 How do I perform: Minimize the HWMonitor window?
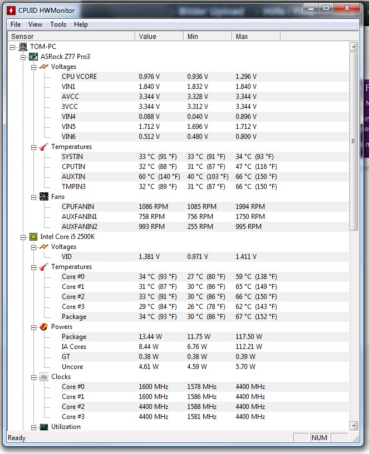(x=311, y=8)
